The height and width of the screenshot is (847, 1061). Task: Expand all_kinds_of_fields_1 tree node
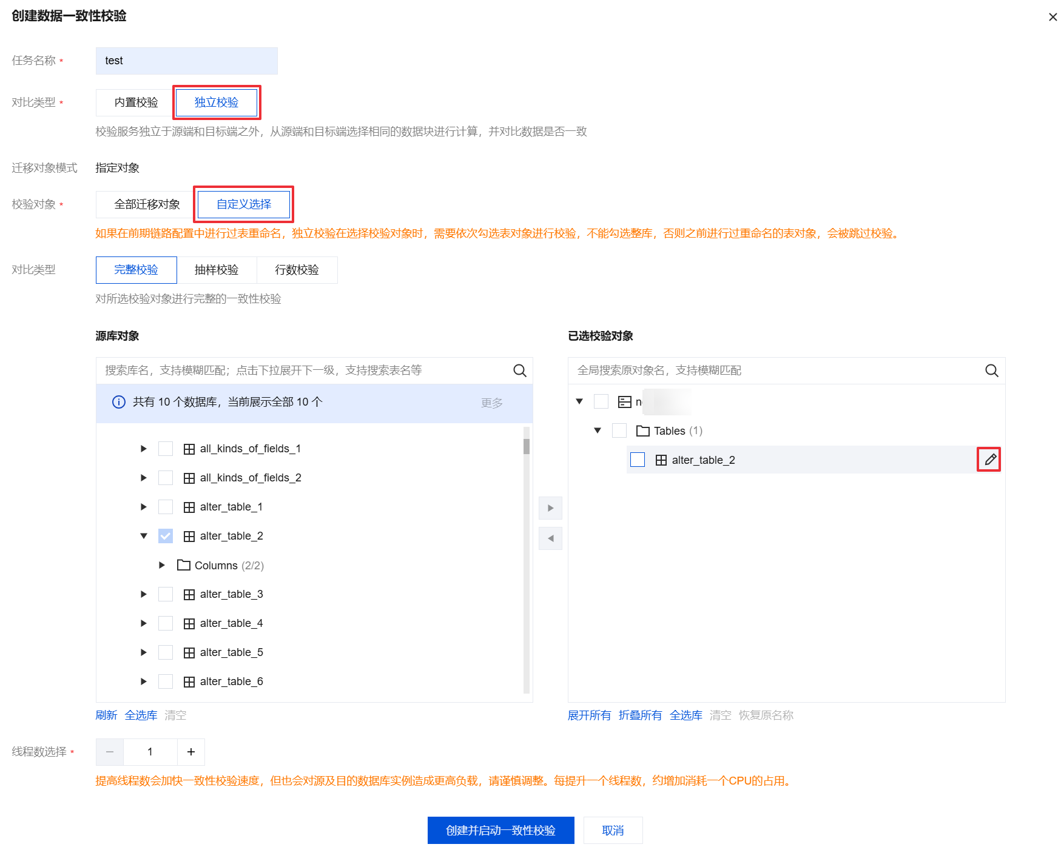pyautogui.click(x=144, y=449)
